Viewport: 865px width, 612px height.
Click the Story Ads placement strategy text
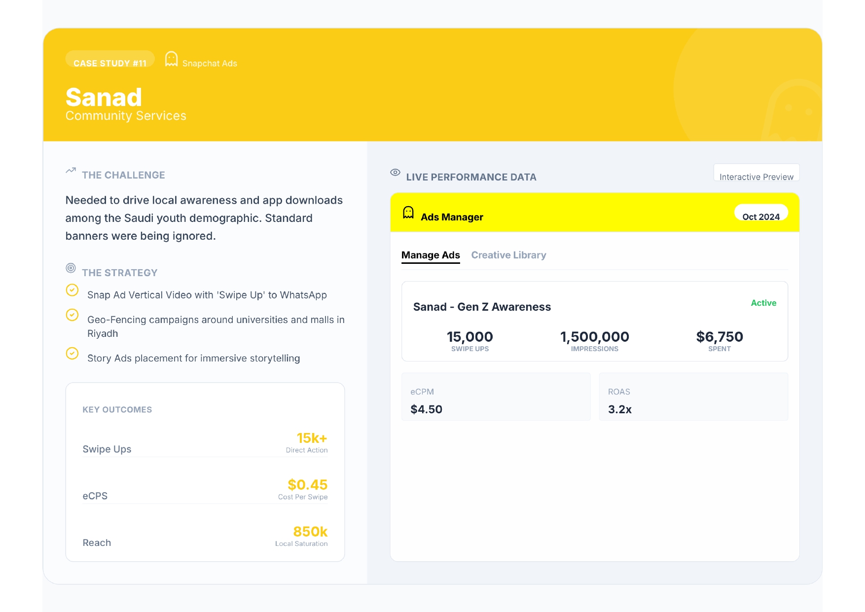pos(193,358)
